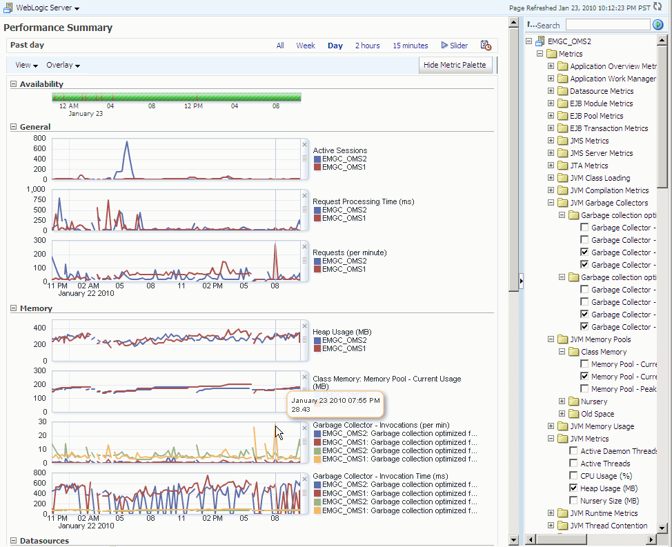The image size is (672, 547).
Task: Click the Nursery folder icon
Action: coord(574,401)
